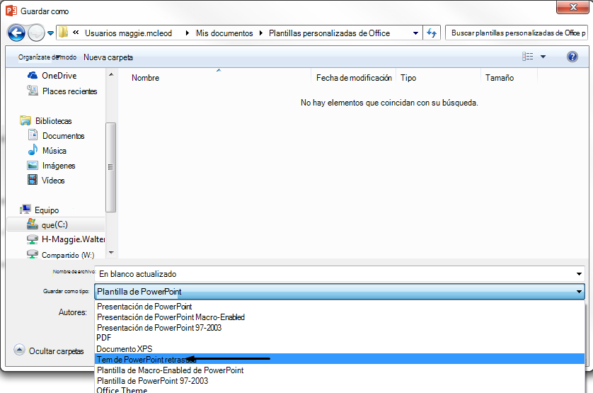593x393 pixels.
Task: Click the Help question mark icon
Action: point(572,57)
